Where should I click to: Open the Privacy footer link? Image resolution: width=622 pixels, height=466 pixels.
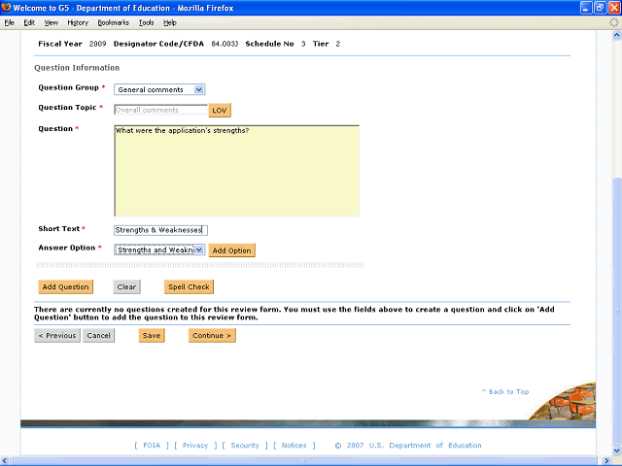195,446
